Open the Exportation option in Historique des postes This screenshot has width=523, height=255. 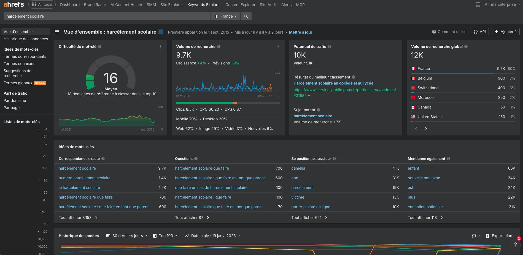(499, 236)
